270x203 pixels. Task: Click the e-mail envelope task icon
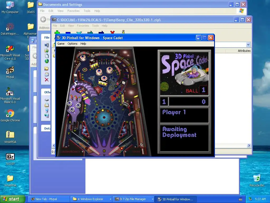point(47,74)
